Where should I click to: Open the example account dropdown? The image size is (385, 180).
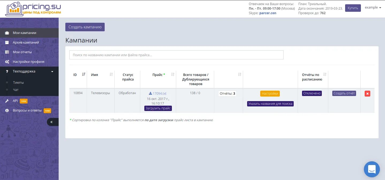(373, 7)
